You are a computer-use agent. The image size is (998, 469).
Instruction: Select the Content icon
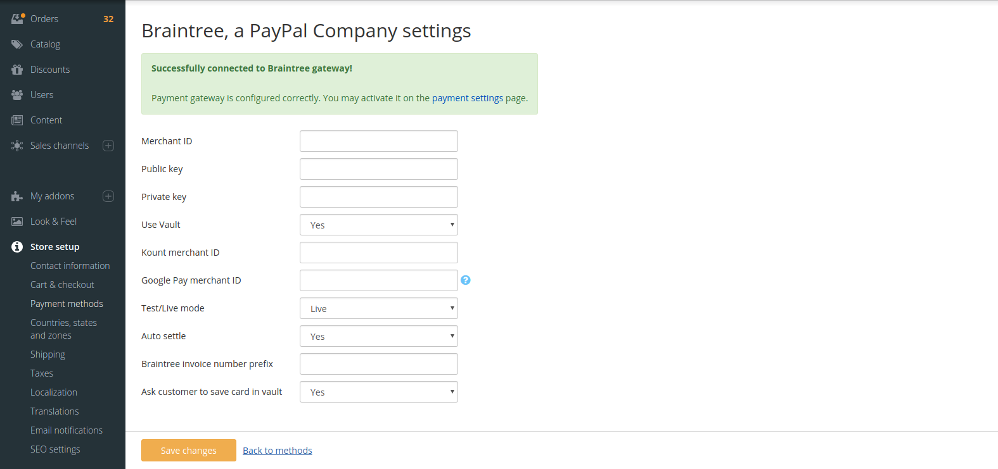click(16, 120)
